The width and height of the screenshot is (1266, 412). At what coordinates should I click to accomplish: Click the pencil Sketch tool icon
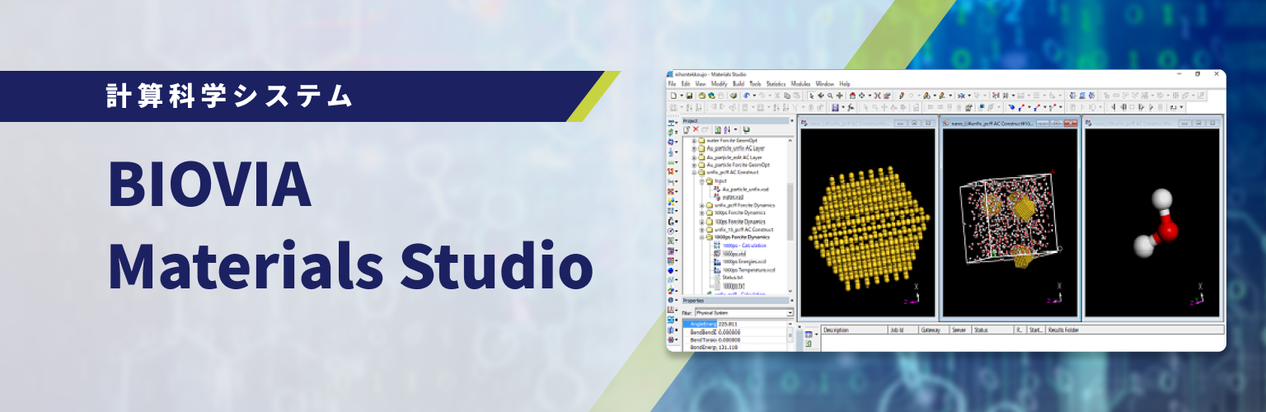902,96
